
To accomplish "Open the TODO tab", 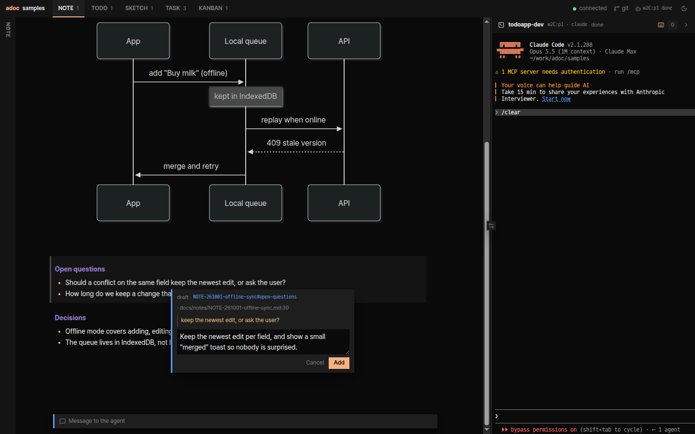I will (102, 8).
